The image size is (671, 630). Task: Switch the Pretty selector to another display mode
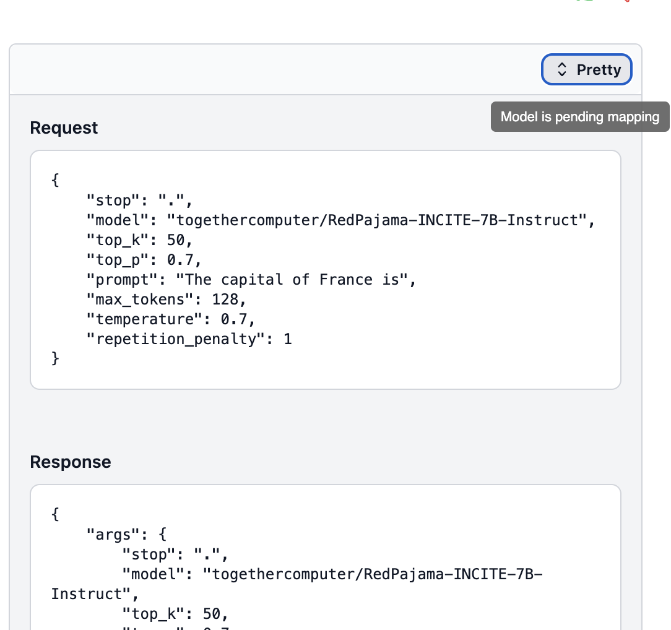tap(586, 69)
